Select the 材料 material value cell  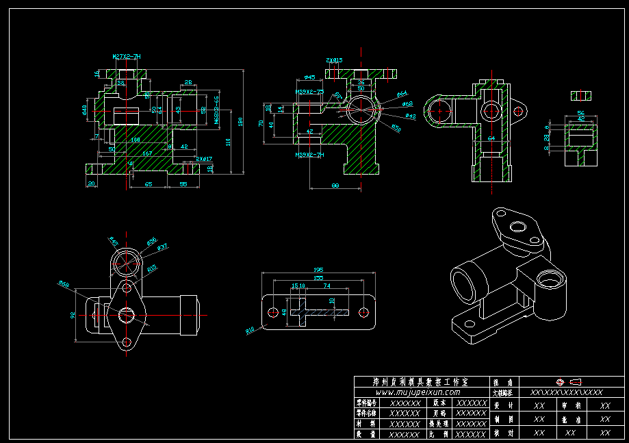pyautogui.click(x=405, y=424)
